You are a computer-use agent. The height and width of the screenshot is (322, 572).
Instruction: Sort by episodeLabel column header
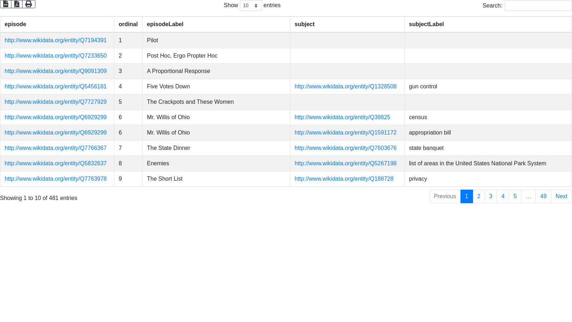pos(165,24)
